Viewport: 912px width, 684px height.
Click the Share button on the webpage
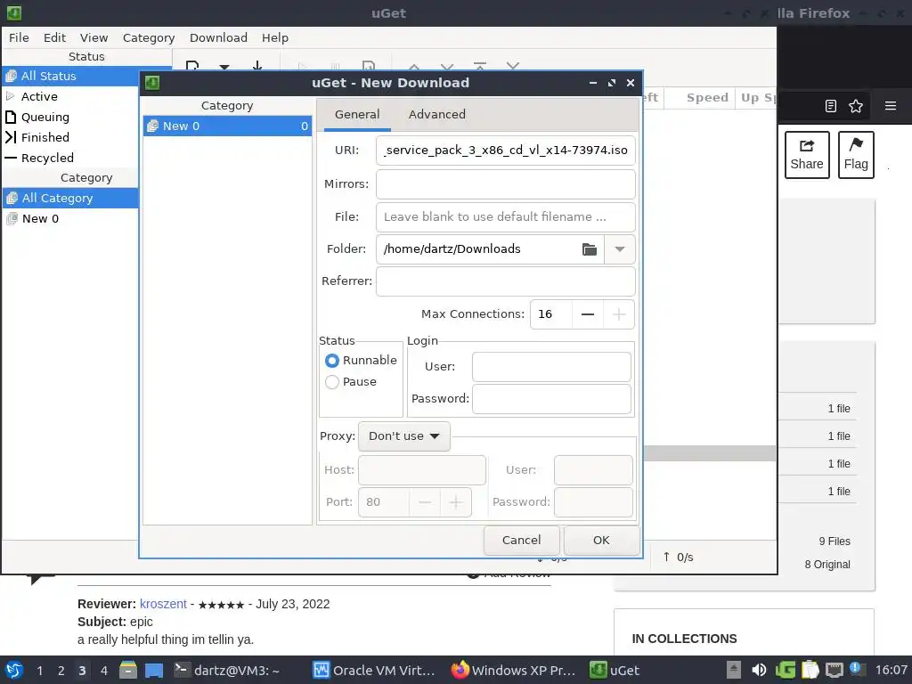pyautogui.click(x=807, y=155)
